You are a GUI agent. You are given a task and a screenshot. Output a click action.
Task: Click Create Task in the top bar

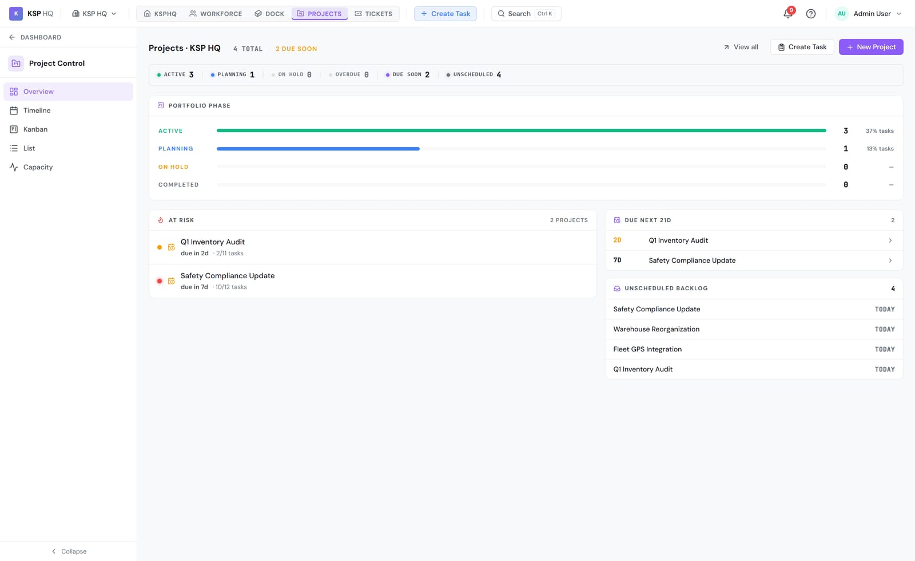[445, 14]
